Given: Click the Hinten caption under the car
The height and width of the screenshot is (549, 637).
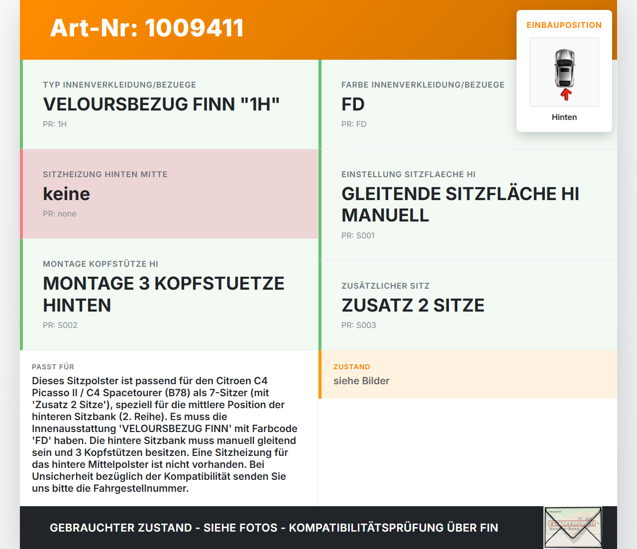Looking at the screenshot, I should 564,117.
